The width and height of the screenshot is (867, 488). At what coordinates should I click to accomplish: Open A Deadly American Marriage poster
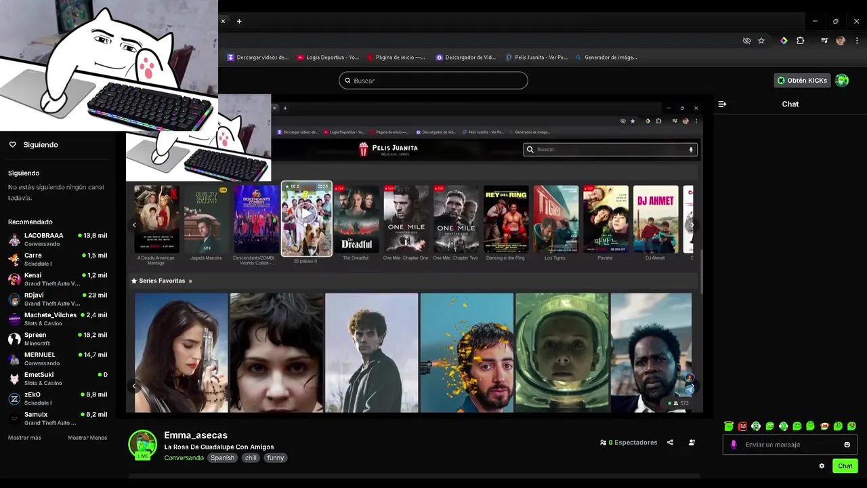[156, 219]
